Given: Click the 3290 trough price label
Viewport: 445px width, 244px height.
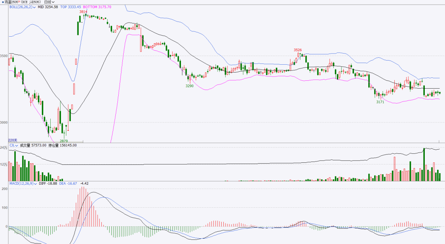Looking at the screenshot, I should coord(190,86).
